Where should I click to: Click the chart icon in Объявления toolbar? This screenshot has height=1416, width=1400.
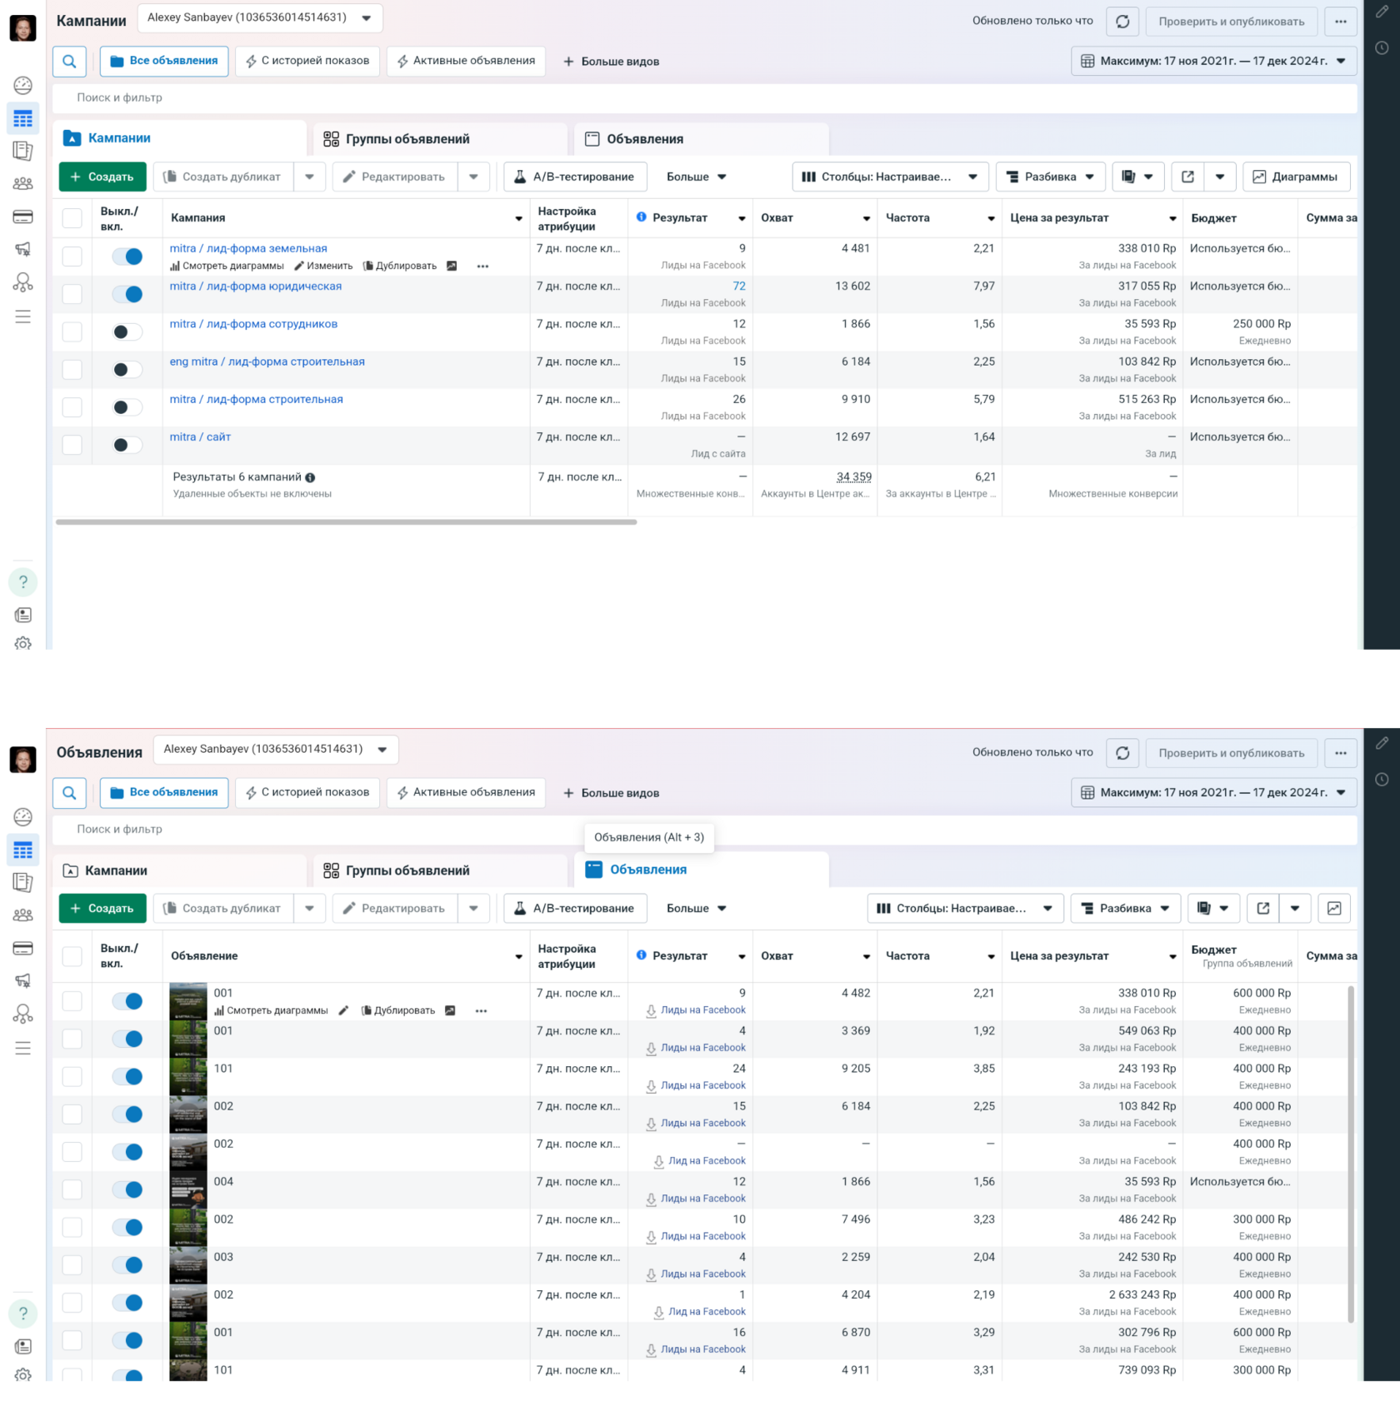[1333, 909]
